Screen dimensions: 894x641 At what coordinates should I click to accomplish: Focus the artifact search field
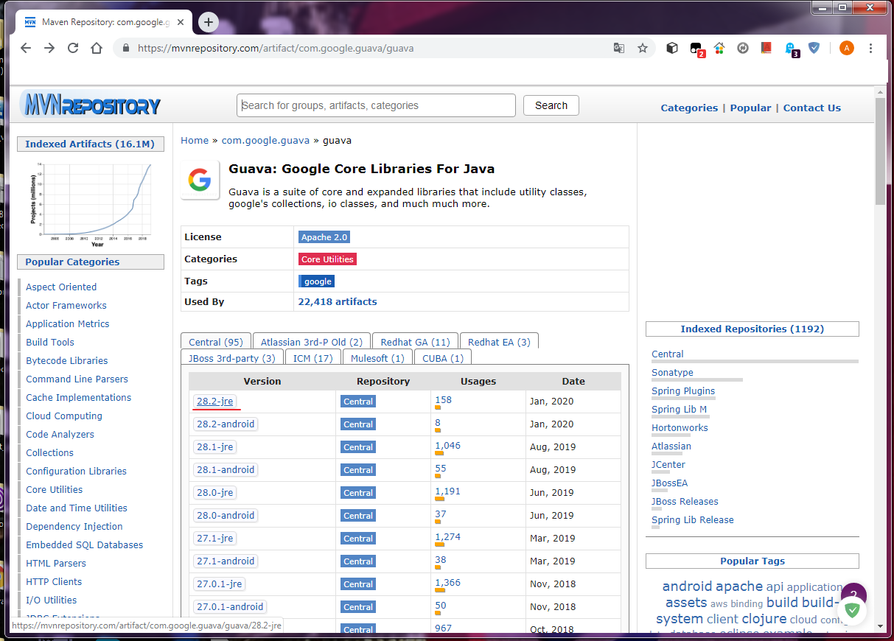(376, 105)
